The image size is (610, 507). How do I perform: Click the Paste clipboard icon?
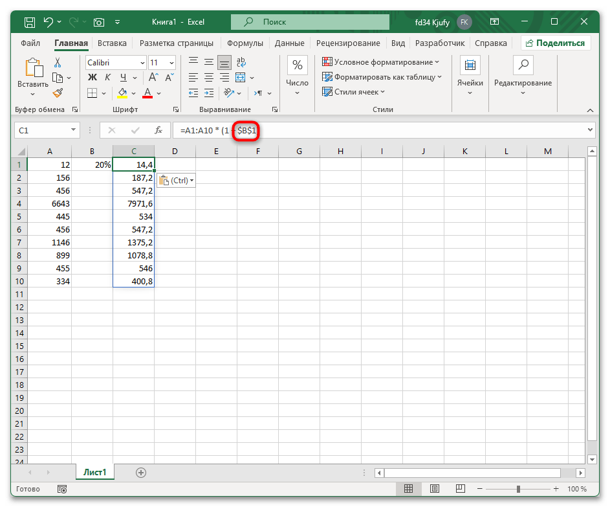[x=34, y=68]
